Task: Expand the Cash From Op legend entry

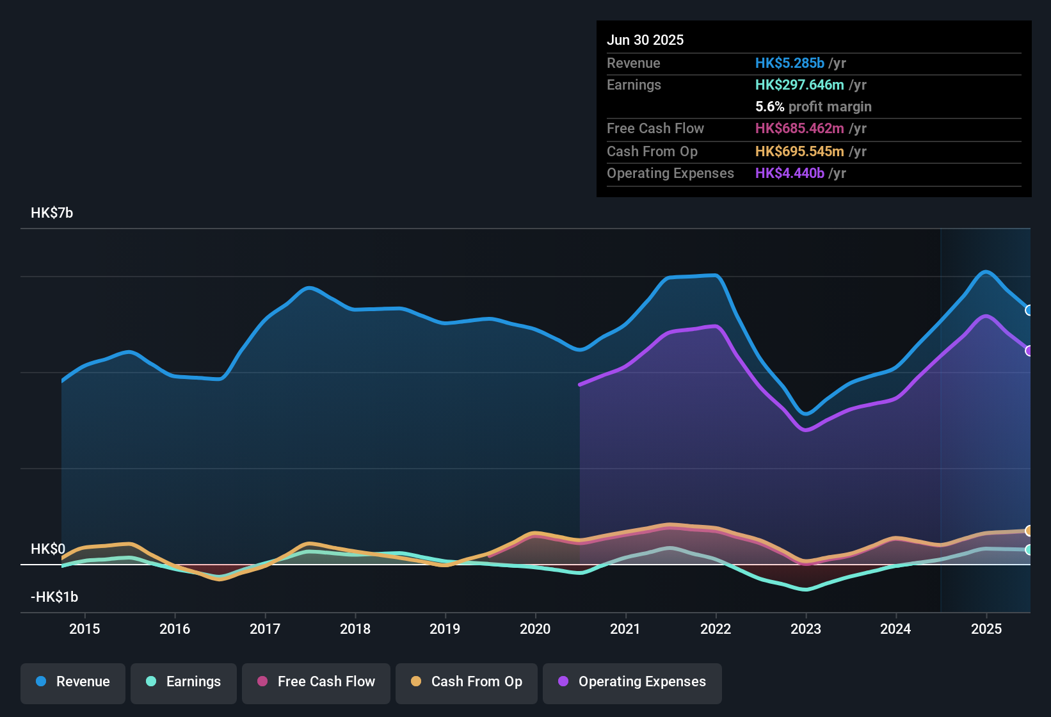Action: pyautogui.click(x=466, y=682)
